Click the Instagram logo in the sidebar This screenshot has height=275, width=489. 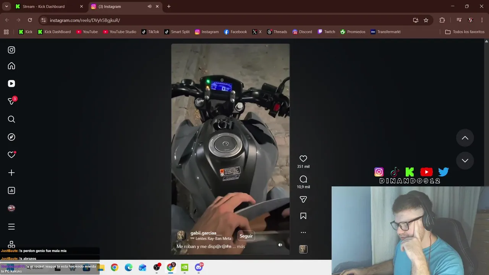coord(11,50)
